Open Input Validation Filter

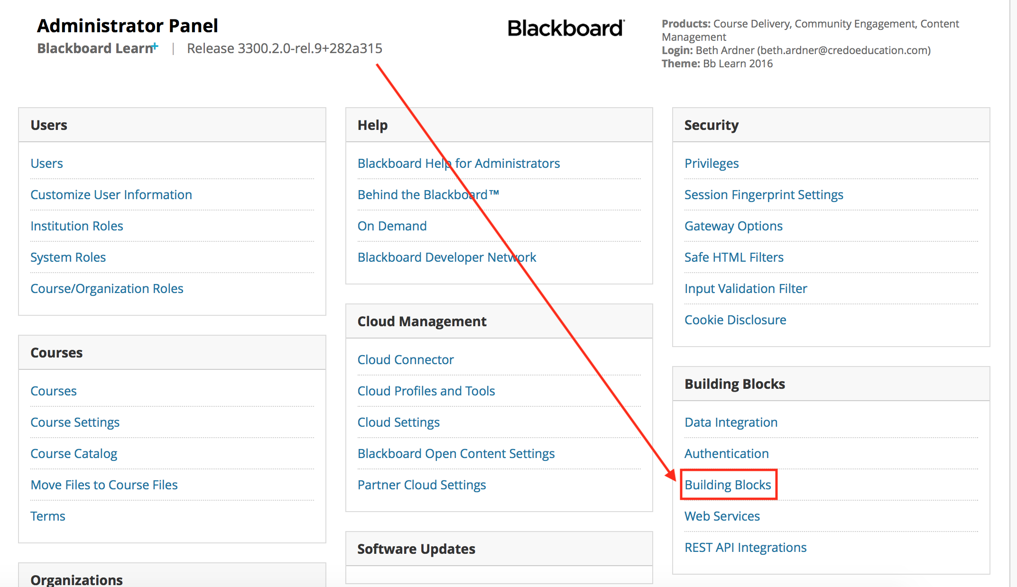point(746,288)
